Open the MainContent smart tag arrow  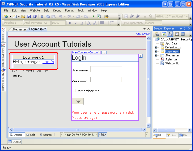(x=140, y=56)
